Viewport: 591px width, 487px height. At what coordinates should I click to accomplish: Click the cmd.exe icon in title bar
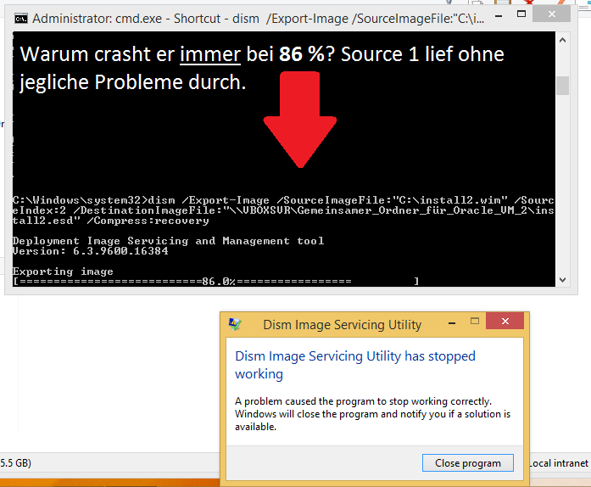[21, 19]
